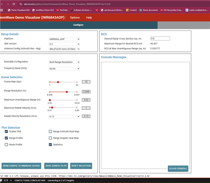Screen dimensions: 210x183
Task: Open the SDK 2.1 LTS visualizer link
Action: click(x=104, y=176)
